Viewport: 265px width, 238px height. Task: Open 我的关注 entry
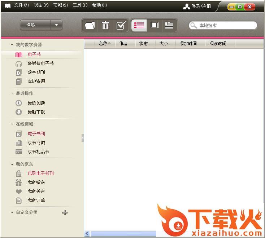[36, 191]
